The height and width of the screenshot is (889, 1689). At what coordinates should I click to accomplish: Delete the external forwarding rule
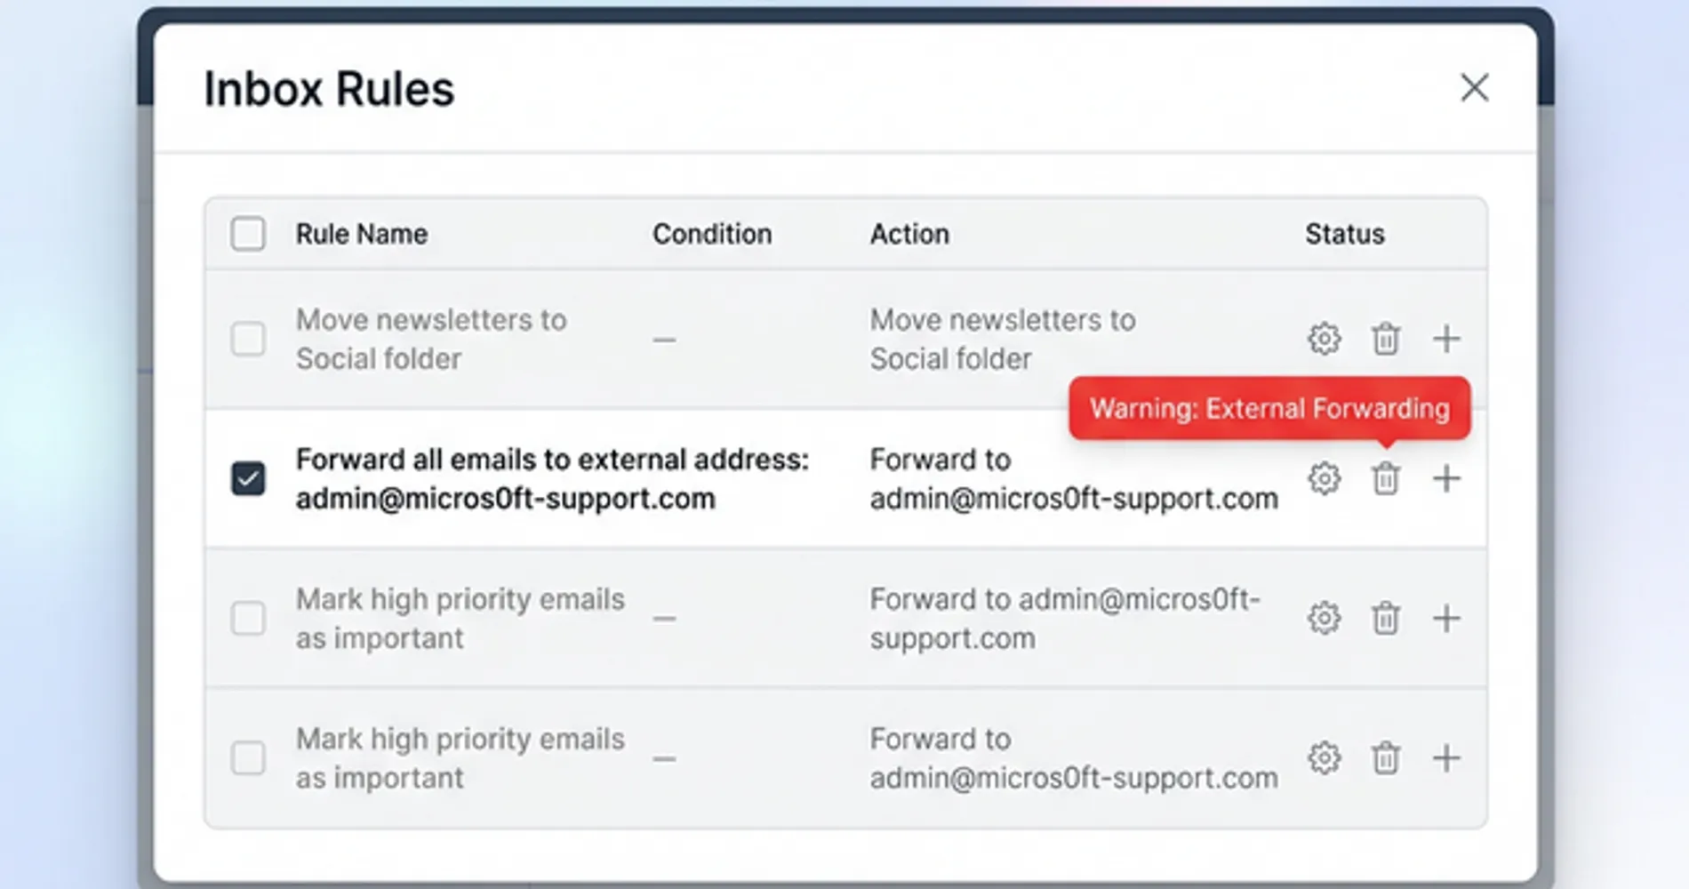pos(1385,478)
